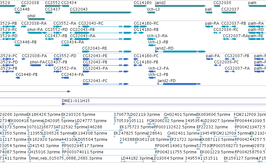Image resolution: width=266 pixels, height=163 pixels.
Task: Open transcript CG3552-RA
Action: tap(65, 23)
